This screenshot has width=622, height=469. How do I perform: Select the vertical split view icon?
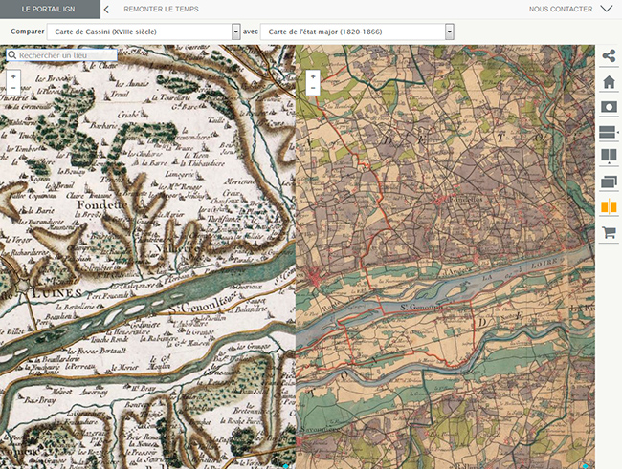[609, 156]
